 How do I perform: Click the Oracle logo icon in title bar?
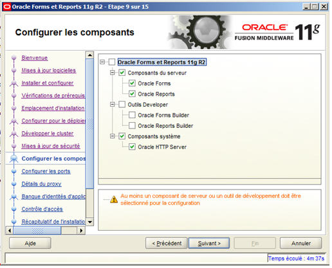7,7
